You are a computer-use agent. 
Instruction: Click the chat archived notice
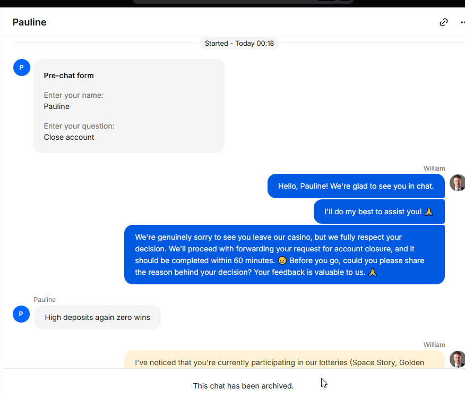(243, 386)
